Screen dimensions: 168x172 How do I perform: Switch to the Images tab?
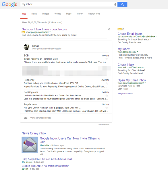pyautogui.click(x=46, y=14)
